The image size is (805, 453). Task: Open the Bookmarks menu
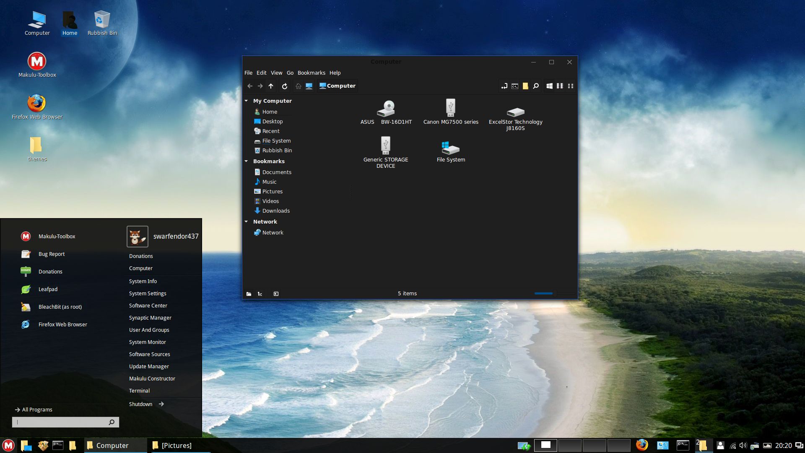click(x=311, y=73)
